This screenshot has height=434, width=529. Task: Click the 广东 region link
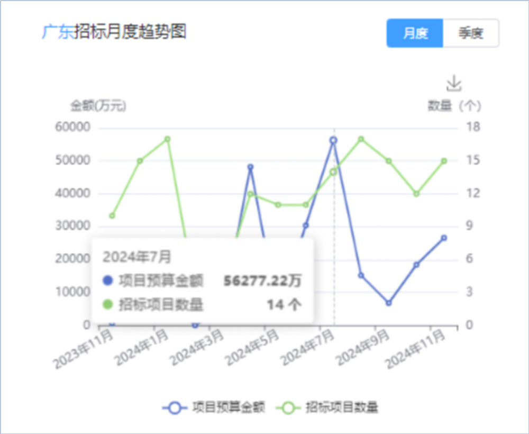coord(58,32)
